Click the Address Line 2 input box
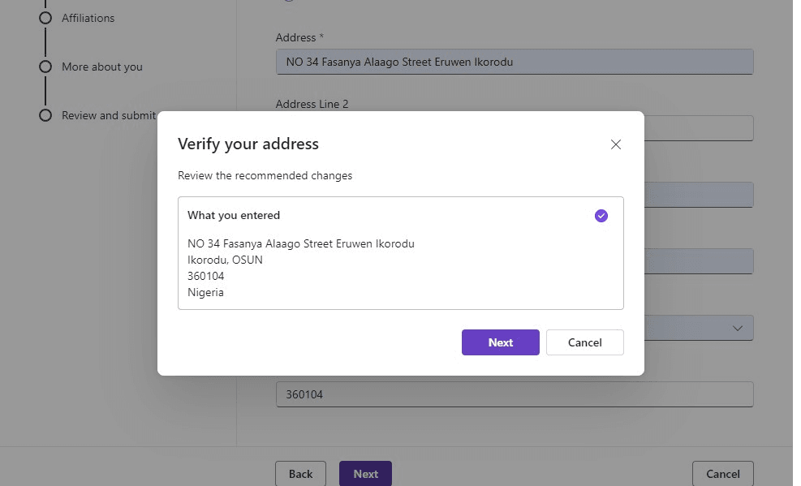The image size is (801, 486). click(x=698, y=128)
